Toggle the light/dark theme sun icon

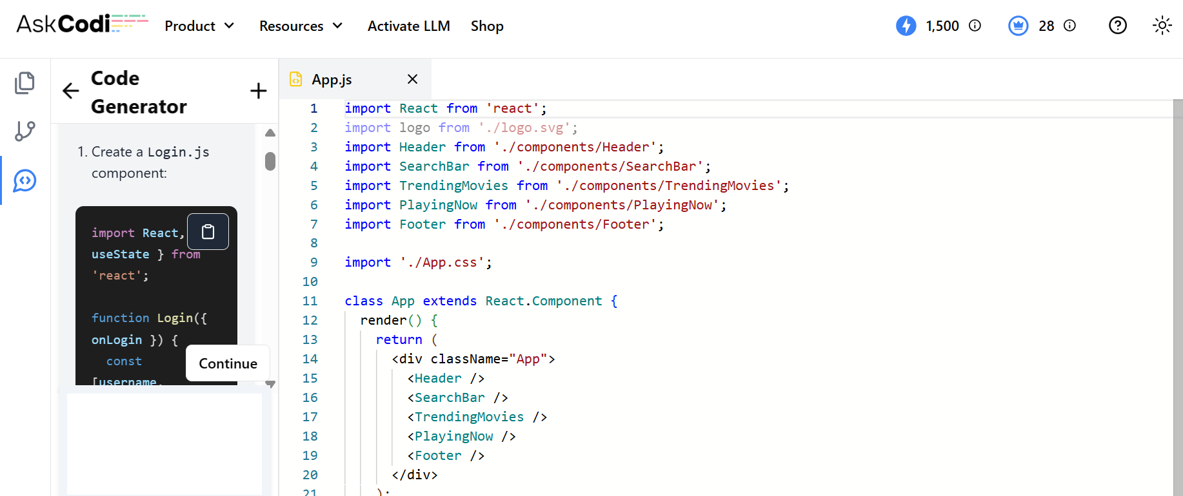click(1162, 26)
